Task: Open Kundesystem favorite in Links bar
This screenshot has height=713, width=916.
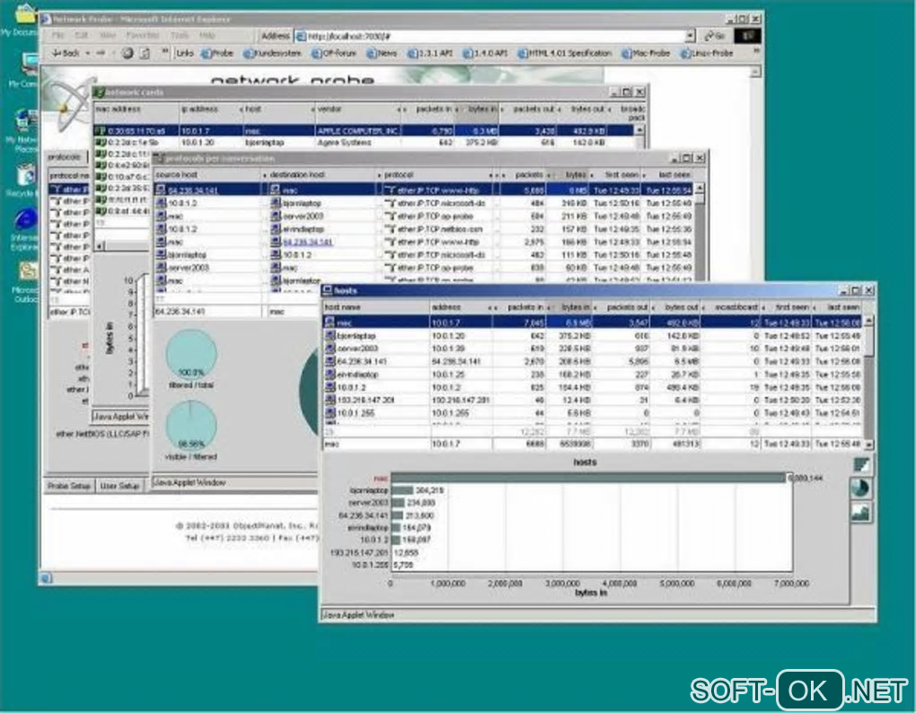Action: (x=272, y=53)
